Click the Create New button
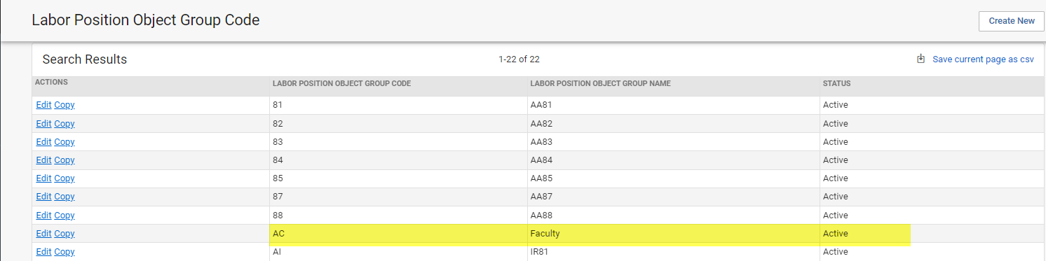The width and height of the screenshot is (1046, 261). [1012, 21]
